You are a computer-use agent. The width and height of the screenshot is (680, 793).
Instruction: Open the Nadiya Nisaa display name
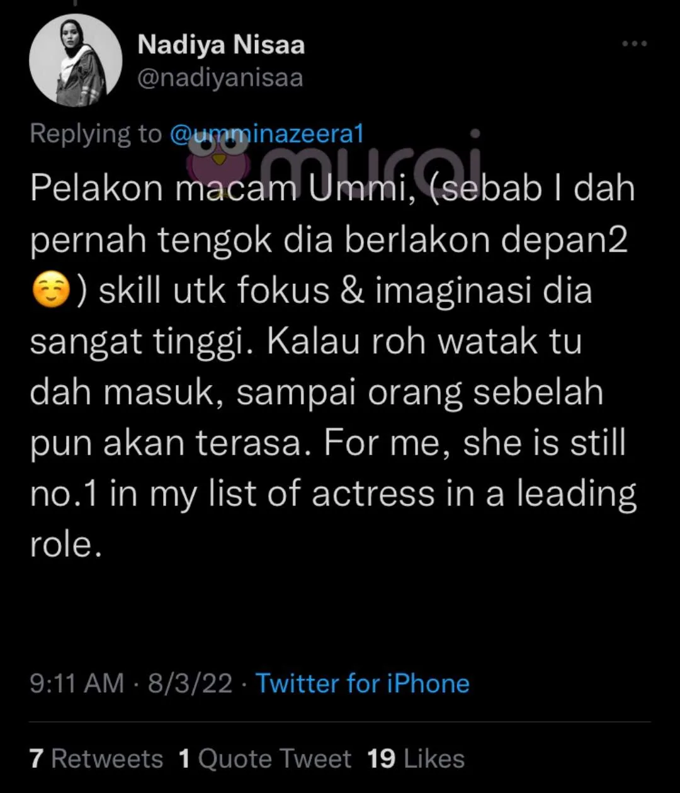click(221, 45)
